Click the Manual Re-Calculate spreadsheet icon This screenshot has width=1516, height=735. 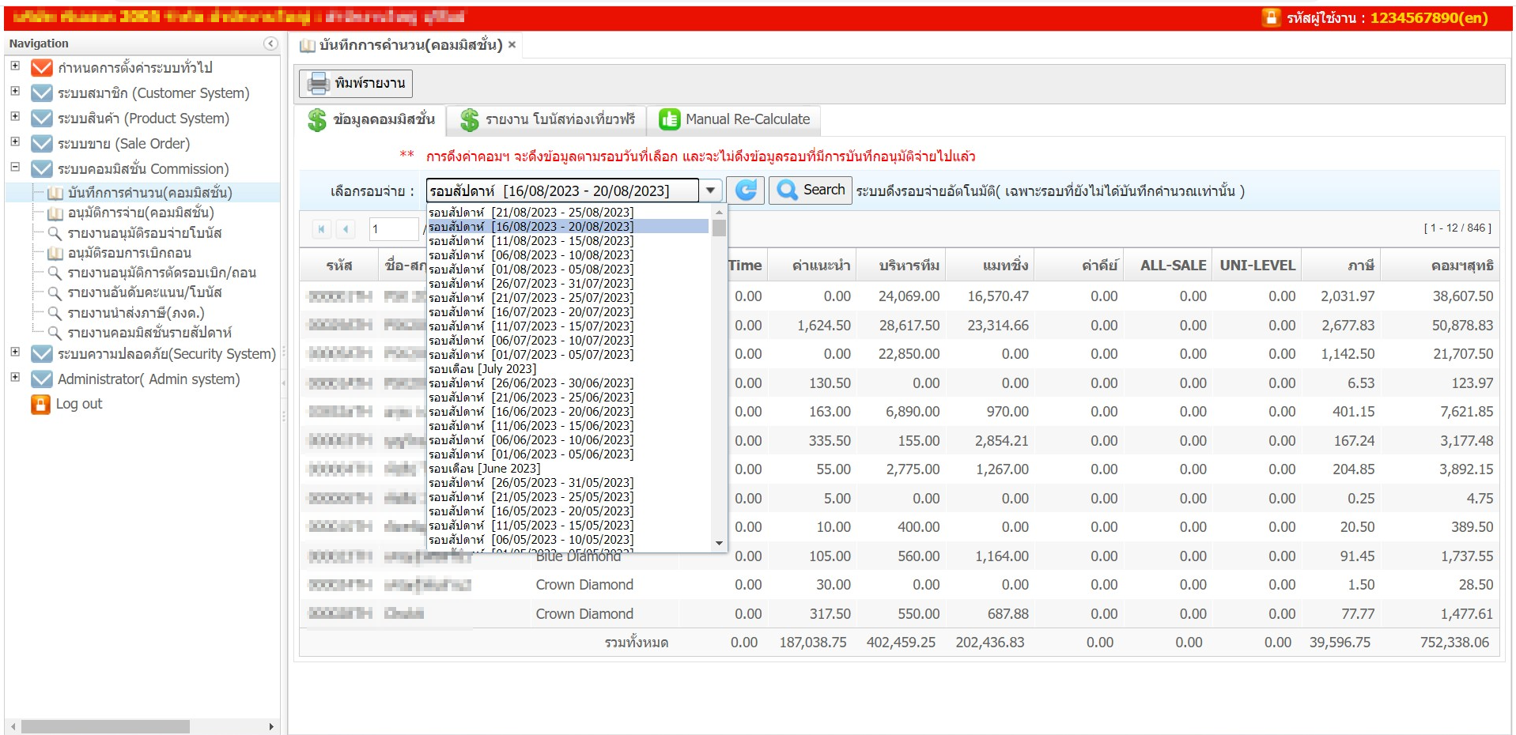669,119
